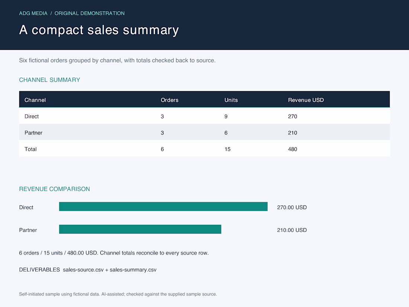This screenshot has height=307, width=409.
Task: Select the Units value 9 in the Direct row
Action: pyautogui.click(x=226, y=116)
